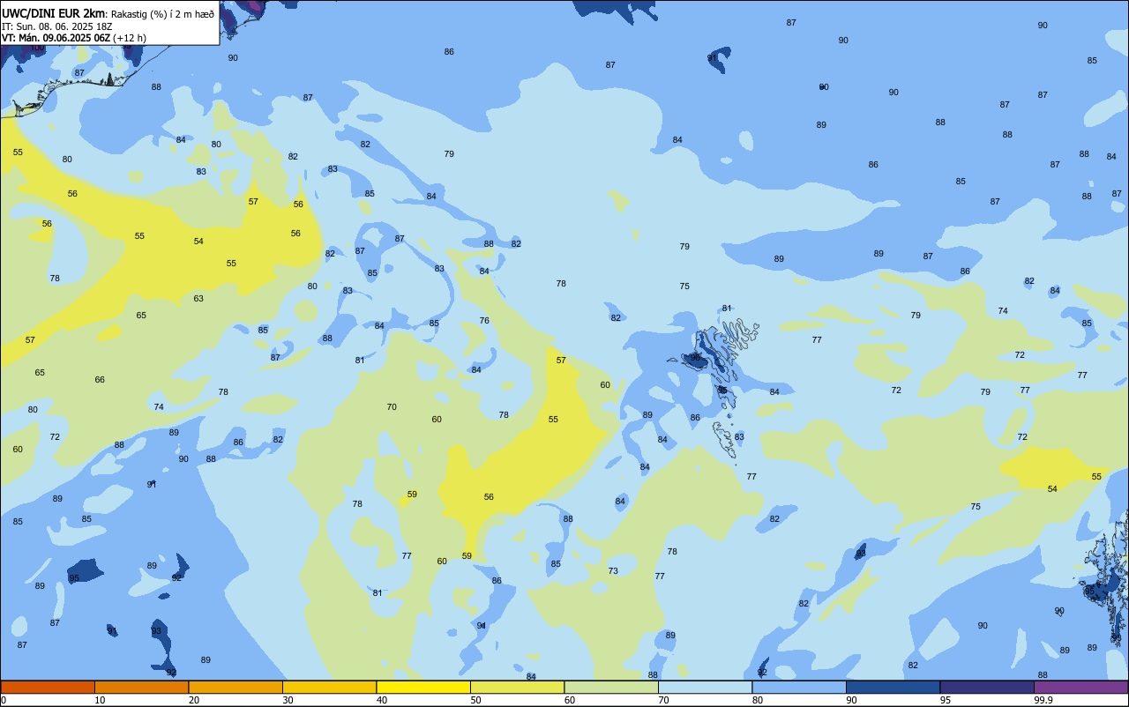Image resolution: width=1129 pixels, height=707 pixels.
Task: Click the map humidity value '63'
Action: click(x=198, y=299)
